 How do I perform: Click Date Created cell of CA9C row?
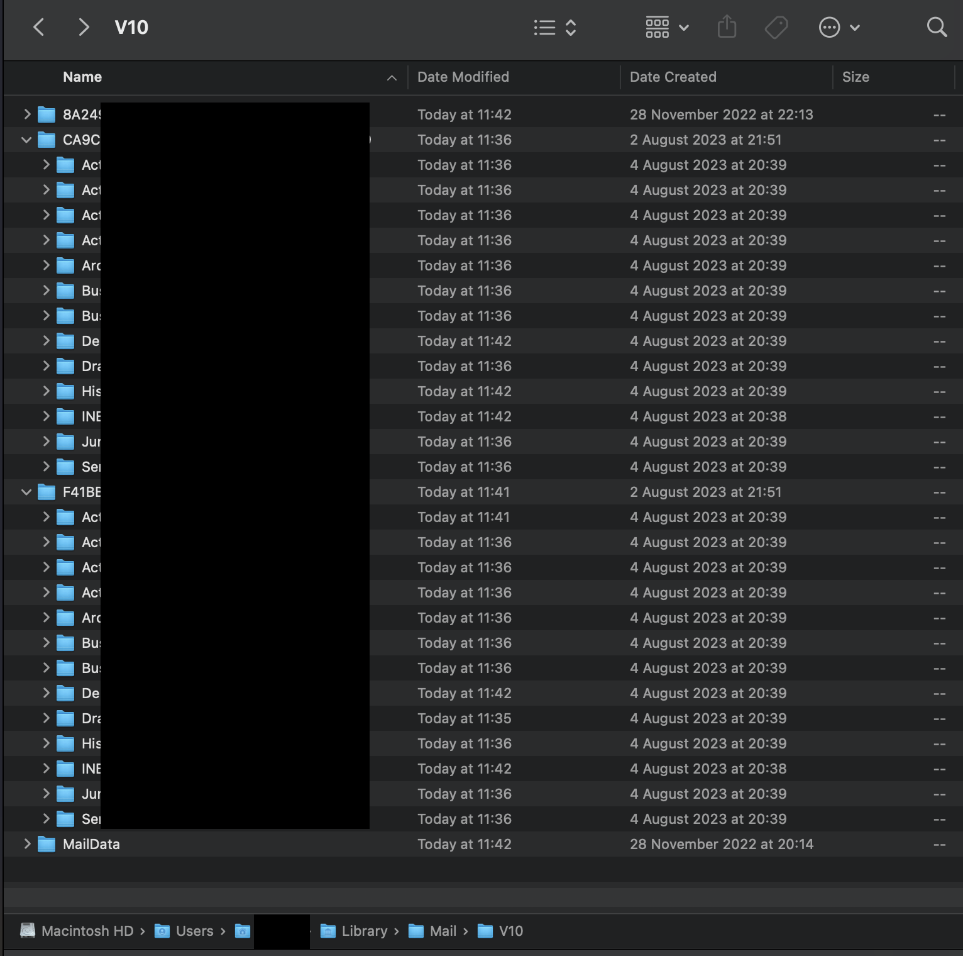pos(706,140)
